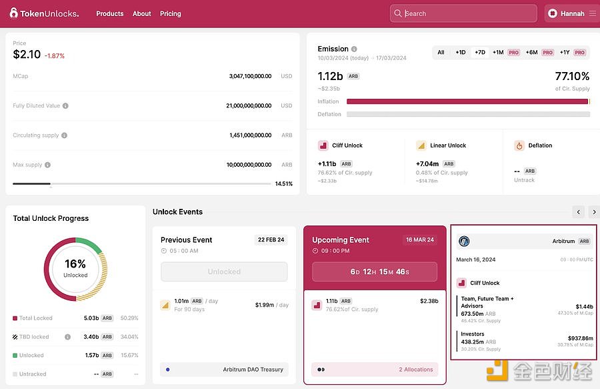Click the Max supply info icon

(47, 165)
